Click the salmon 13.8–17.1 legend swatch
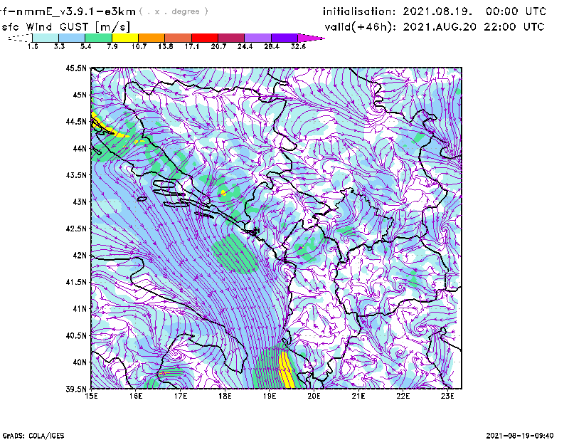 pos(179,38)
